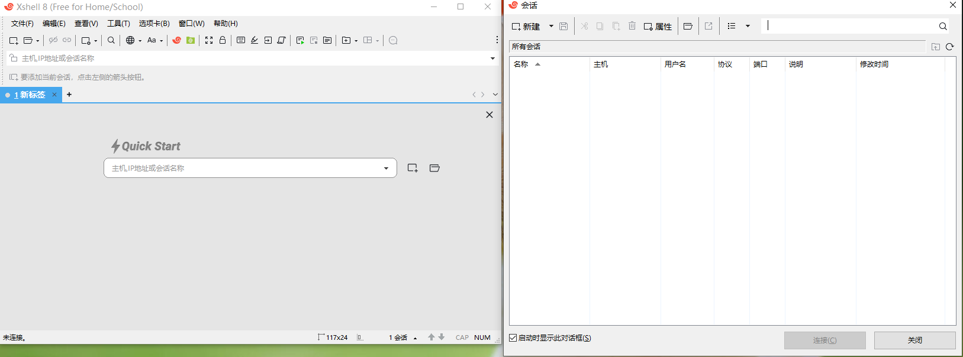Open the 帮助(H) menu
Screen dimensions: 963x357
(x=226, y=24)
